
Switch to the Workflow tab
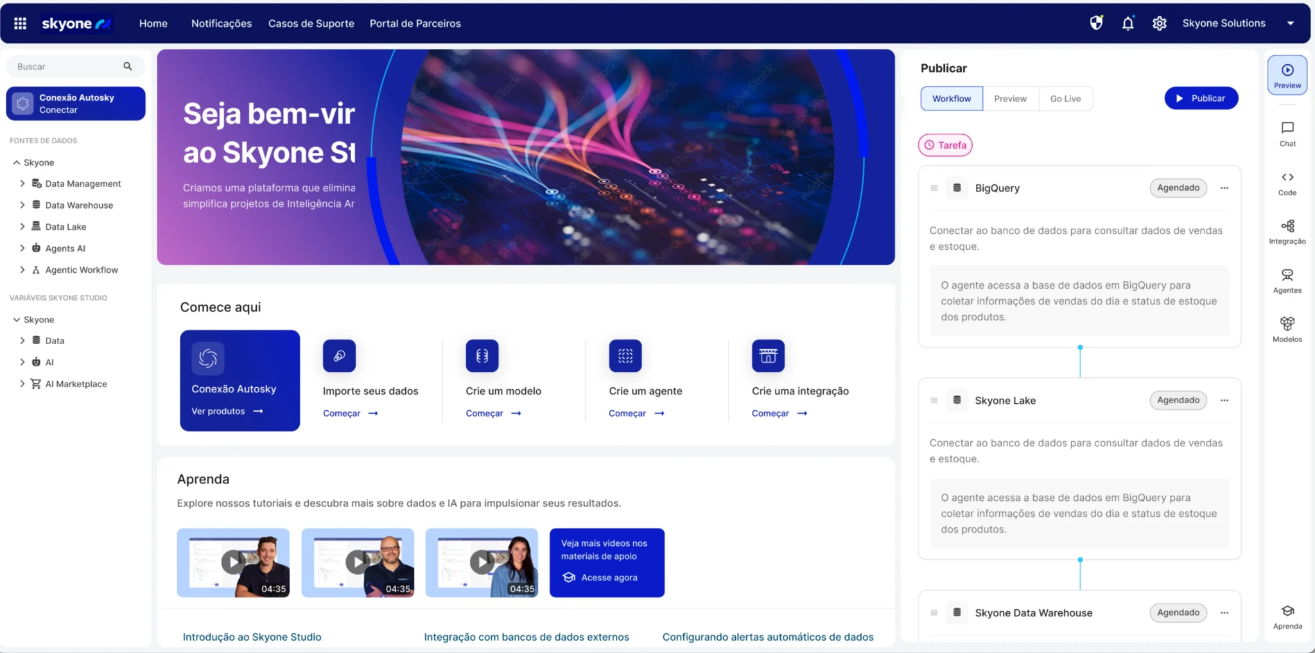(x=952, y=98)
